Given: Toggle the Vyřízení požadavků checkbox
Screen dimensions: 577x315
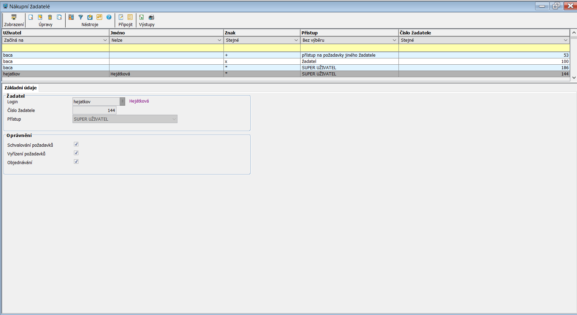Looking at the screenshot, I should [x=76, y=153].
